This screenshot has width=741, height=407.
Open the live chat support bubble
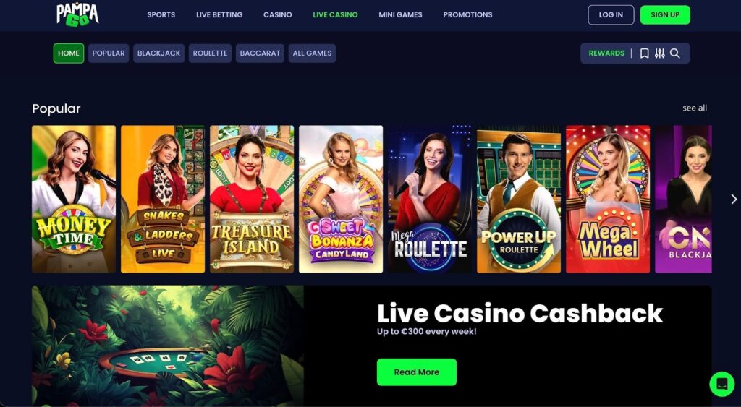pyautogui.click(x=721, y=384)
